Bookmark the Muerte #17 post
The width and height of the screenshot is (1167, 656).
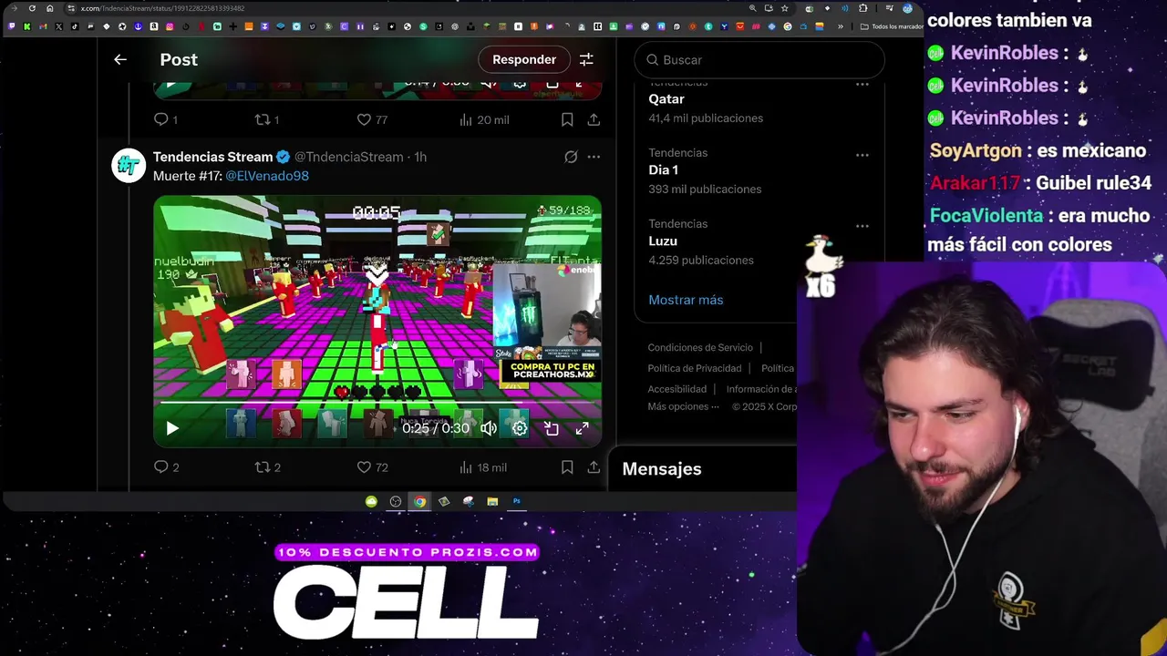tap(567, 467)
